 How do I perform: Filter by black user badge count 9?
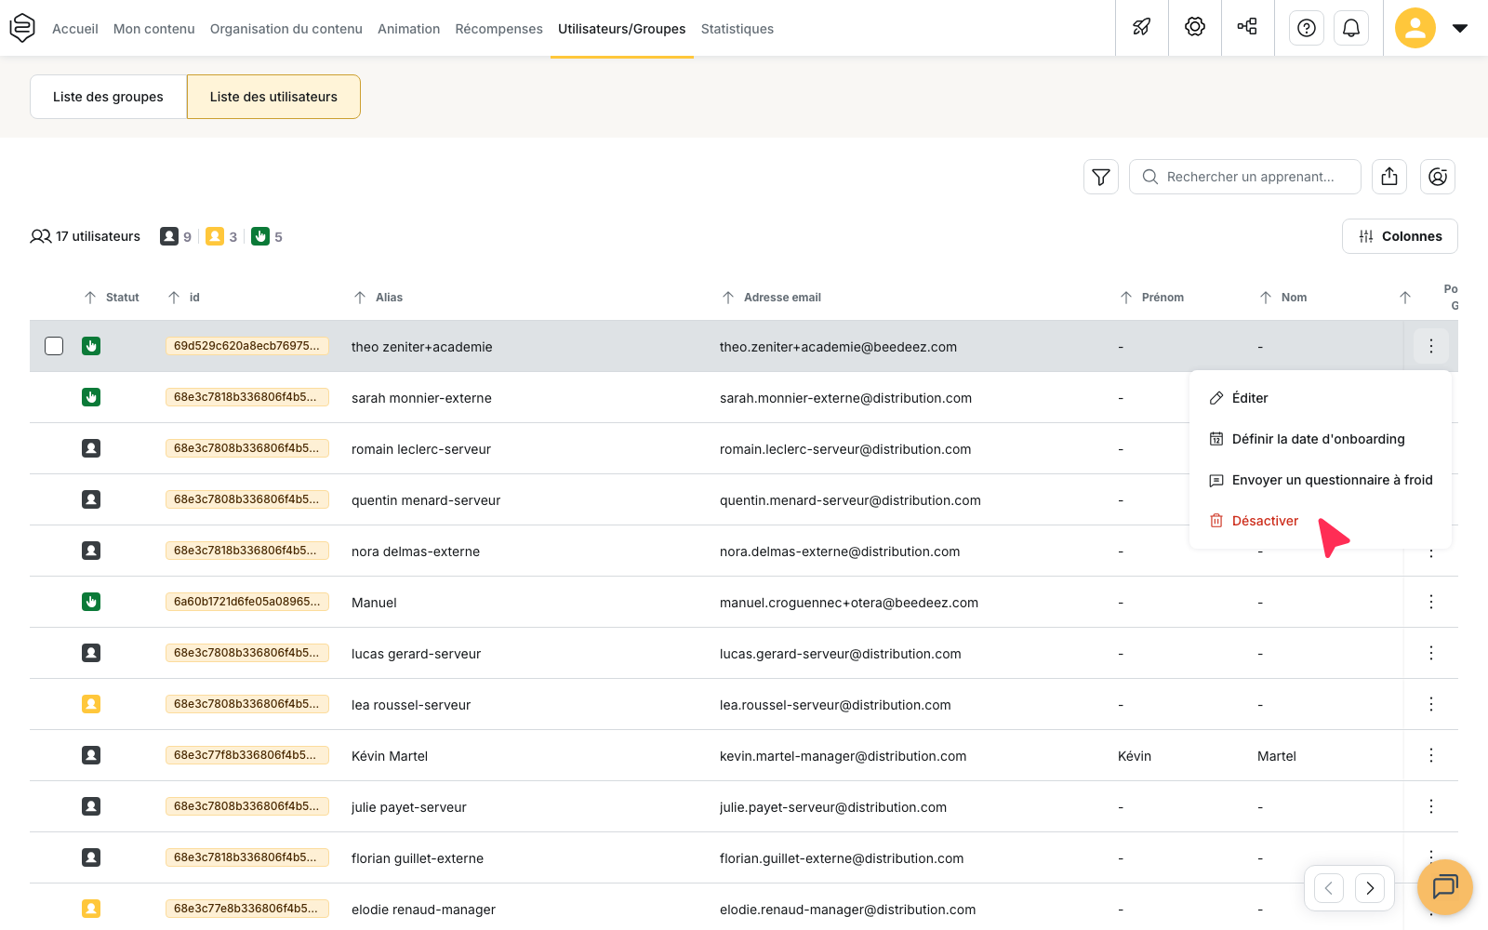tap(176, 236)
